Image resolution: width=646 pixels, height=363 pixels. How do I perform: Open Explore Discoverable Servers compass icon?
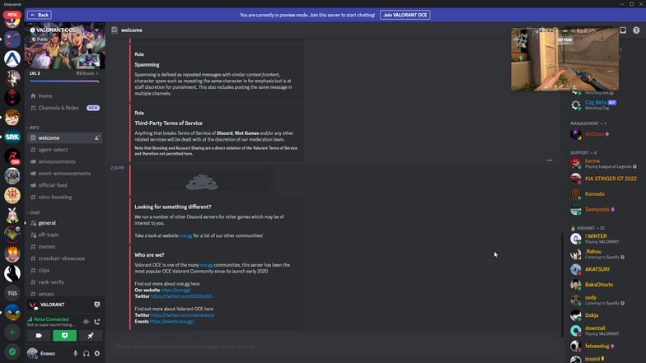[12, 351]
